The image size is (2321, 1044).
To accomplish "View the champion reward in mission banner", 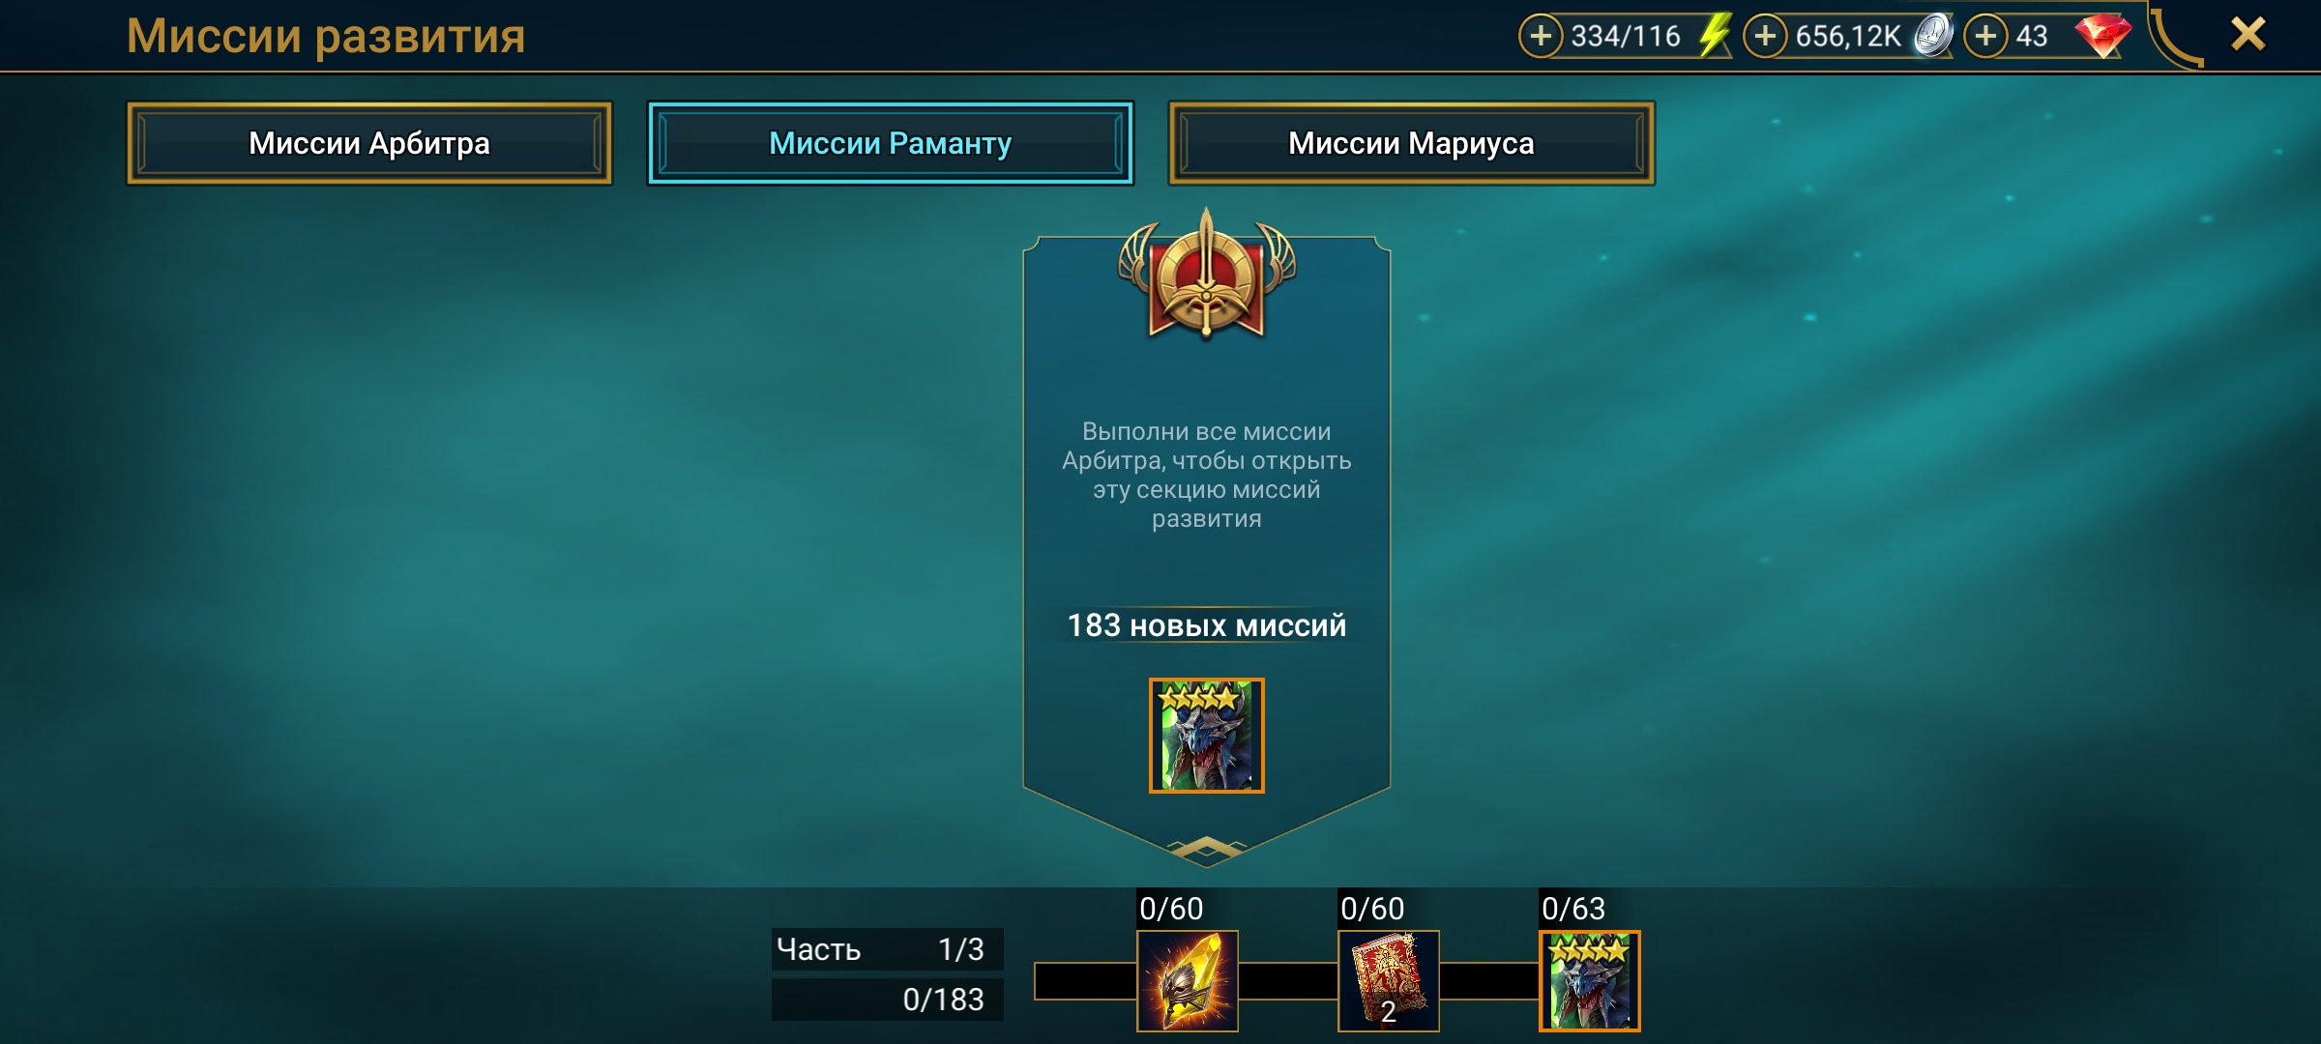I will [x=1206, y=736].
